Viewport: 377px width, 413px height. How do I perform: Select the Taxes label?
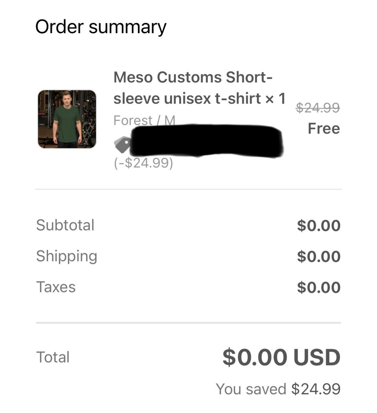[56, 287]
